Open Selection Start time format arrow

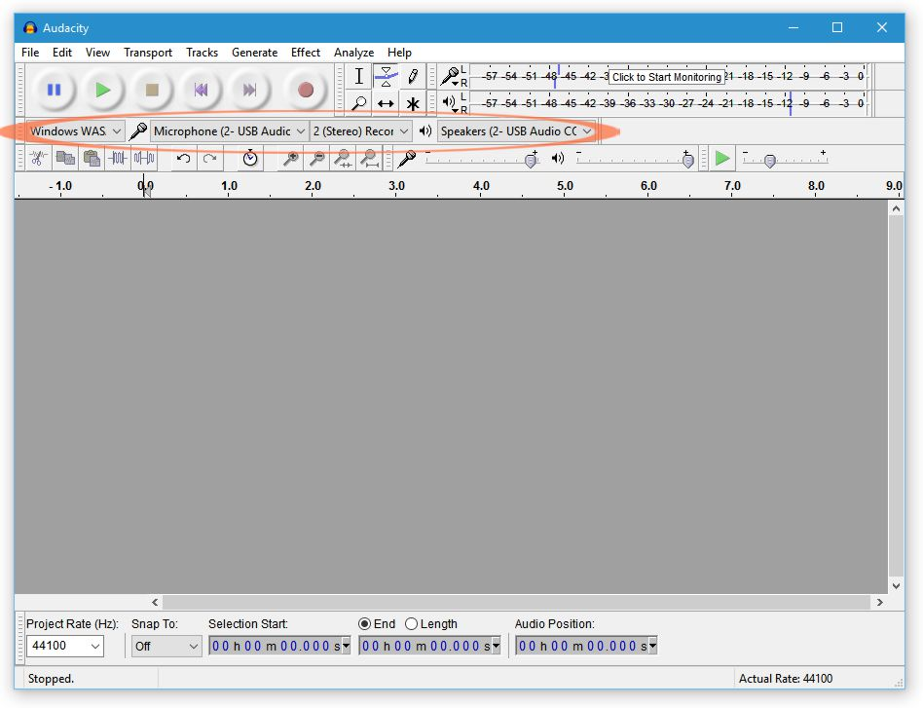pos(347,646)
